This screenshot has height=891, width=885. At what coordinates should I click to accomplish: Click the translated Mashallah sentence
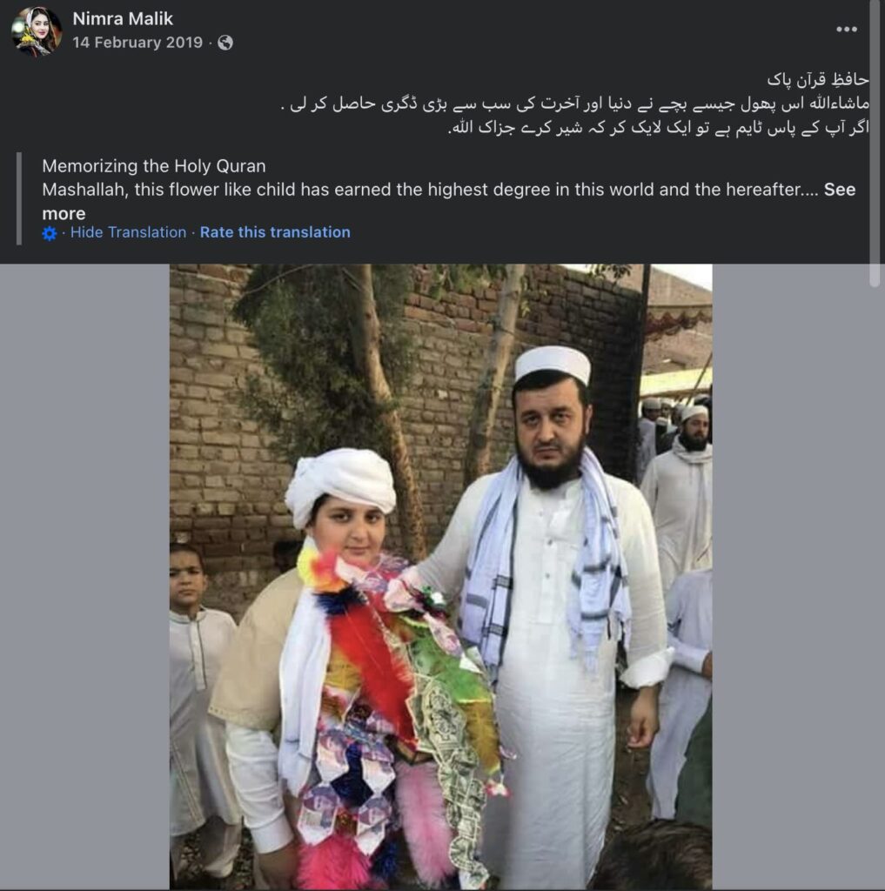tap(430, 189)
